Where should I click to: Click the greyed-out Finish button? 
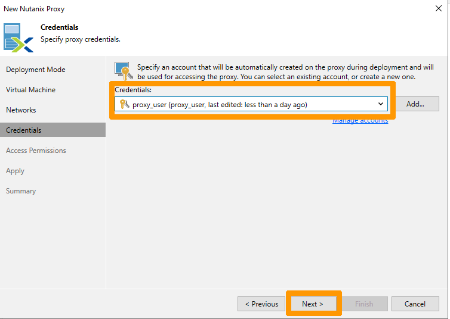(x=364, y=304)
